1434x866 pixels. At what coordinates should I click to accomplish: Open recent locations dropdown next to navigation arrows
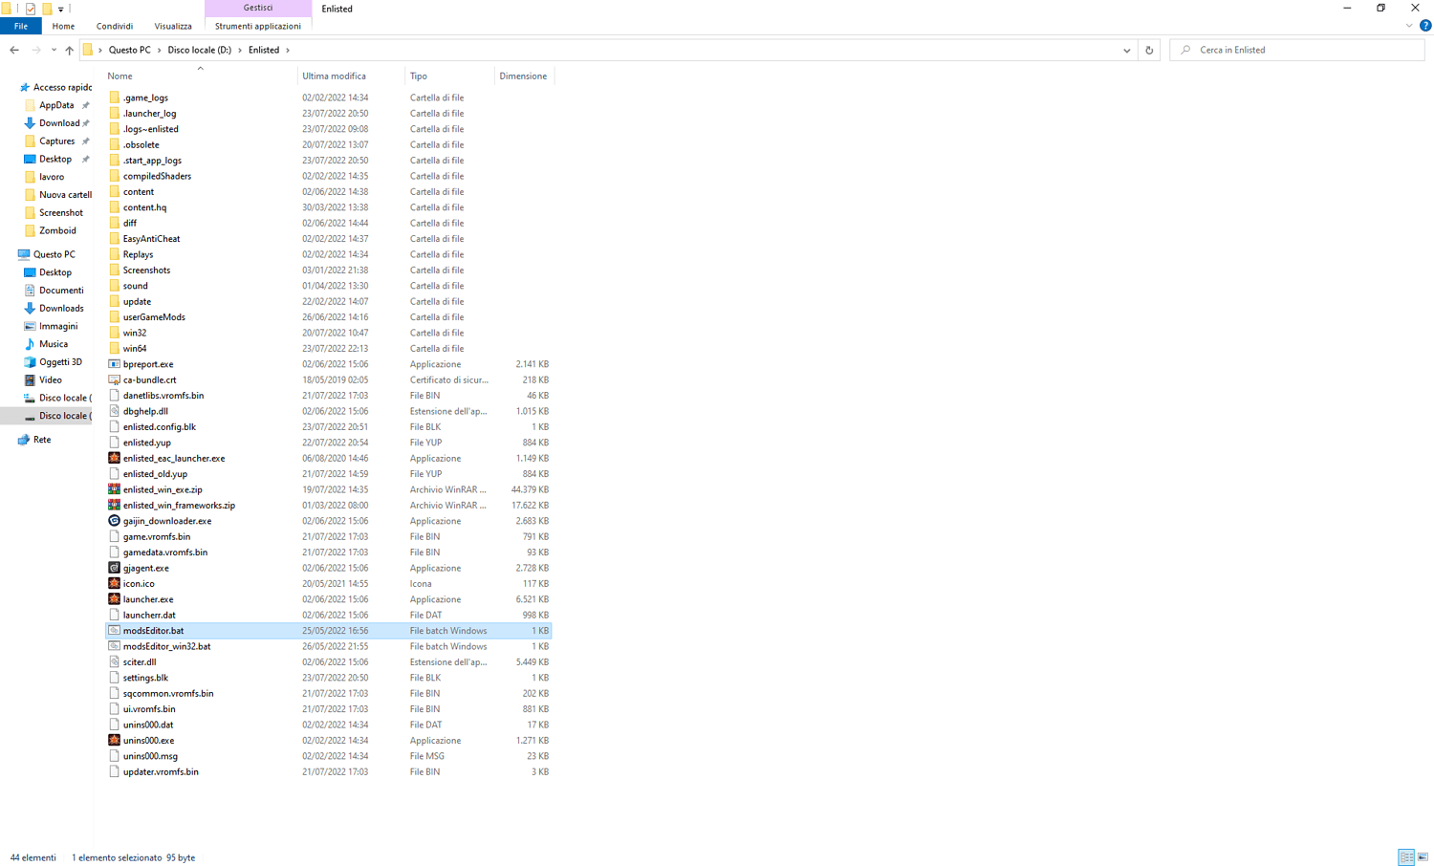[54, 50]
